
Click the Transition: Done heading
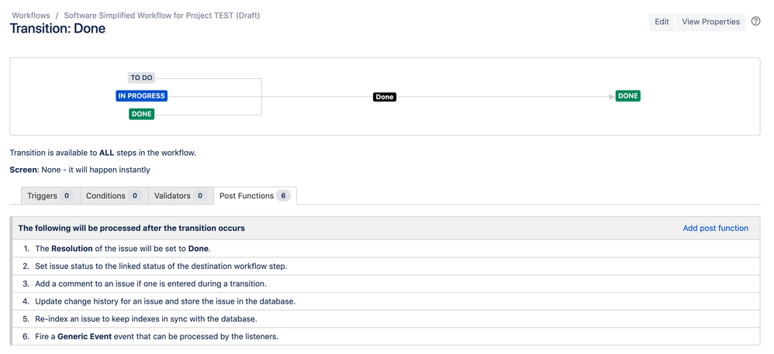click(x=57, y=29)
